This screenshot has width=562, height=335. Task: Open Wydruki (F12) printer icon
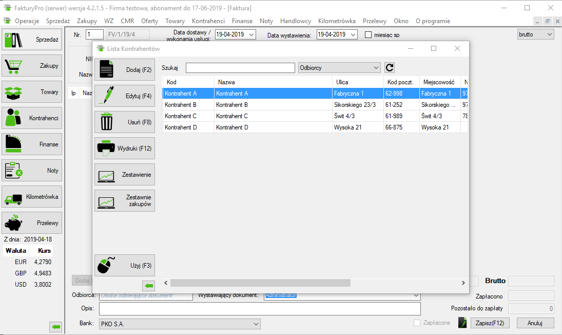click(106, 148)
